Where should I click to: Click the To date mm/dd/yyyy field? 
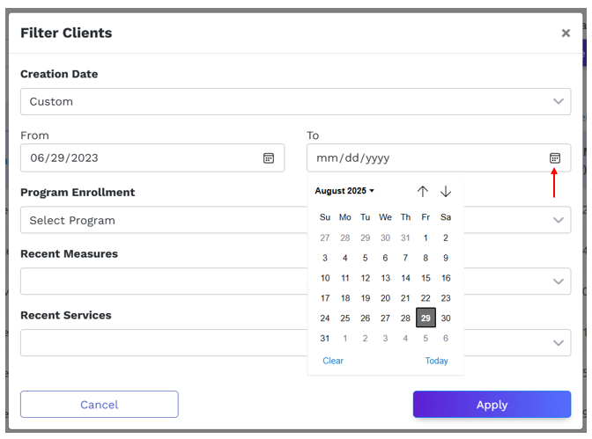439,158
